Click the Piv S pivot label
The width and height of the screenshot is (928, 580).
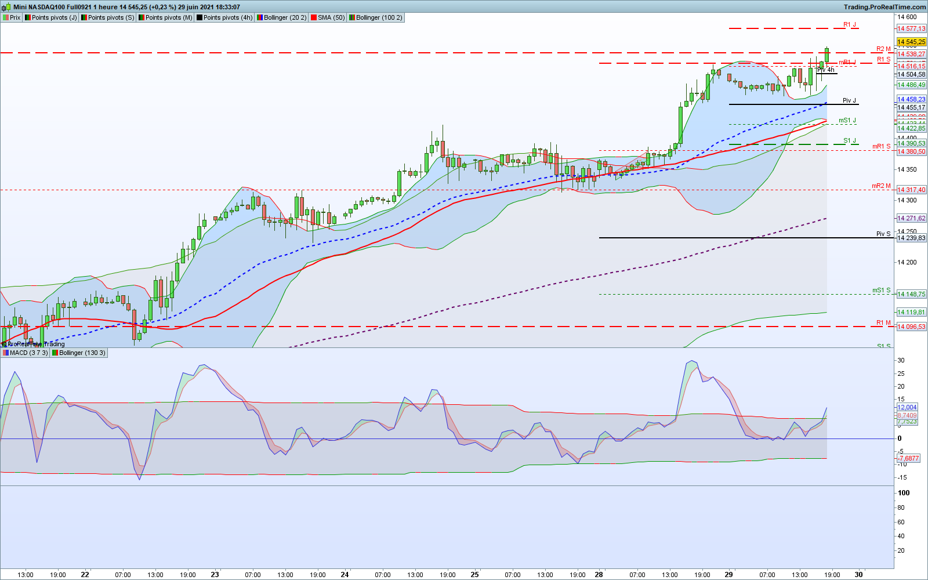pos(883,234)
